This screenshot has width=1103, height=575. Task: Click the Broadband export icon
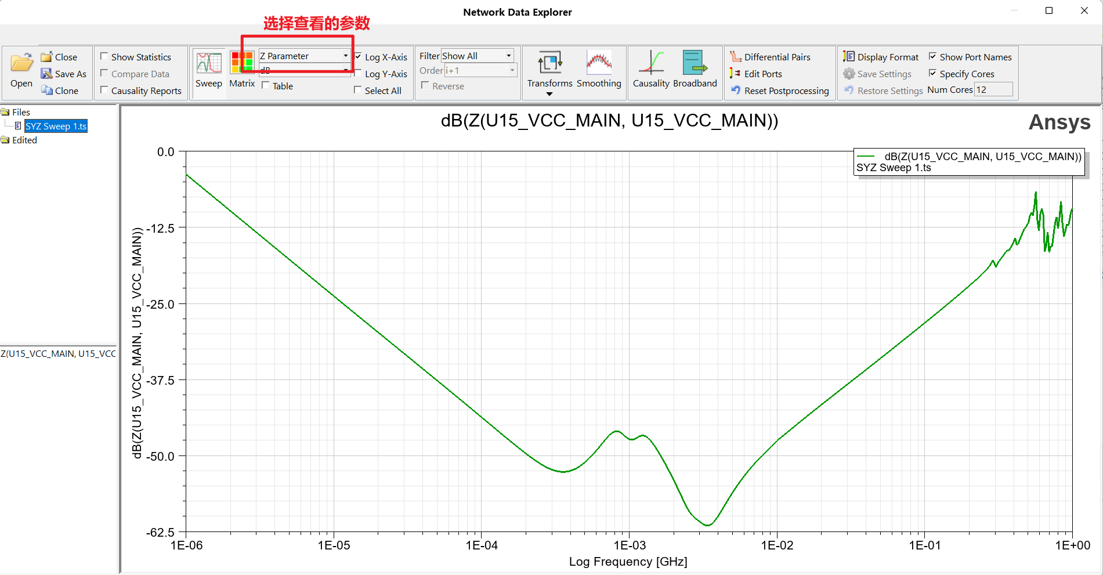click(695, 62)
